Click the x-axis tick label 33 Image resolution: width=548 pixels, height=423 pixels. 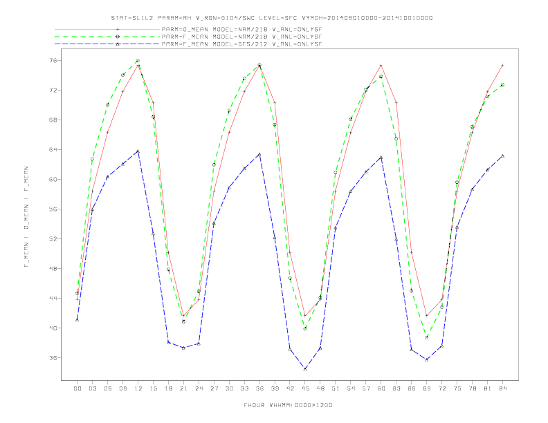pos(244,388)
